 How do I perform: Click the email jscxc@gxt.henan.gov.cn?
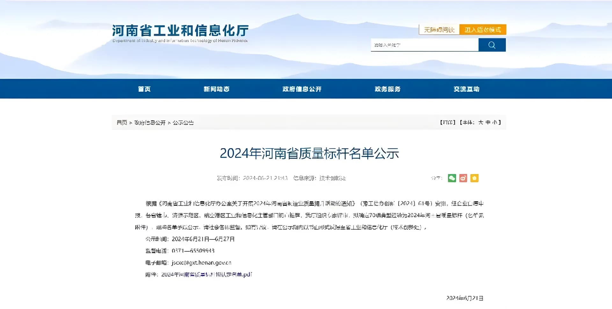tap(201, 263)
